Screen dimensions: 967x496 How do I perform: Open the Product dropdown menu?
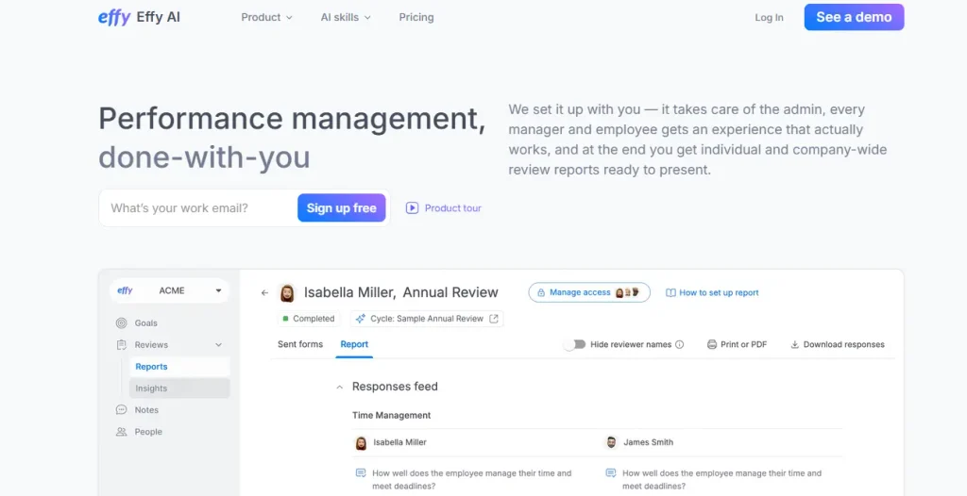[x=266, y=17]
